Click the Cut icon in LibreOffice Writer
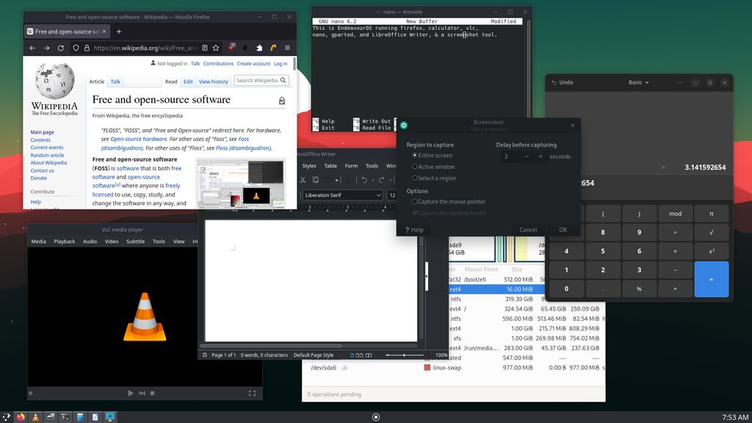 303,180
